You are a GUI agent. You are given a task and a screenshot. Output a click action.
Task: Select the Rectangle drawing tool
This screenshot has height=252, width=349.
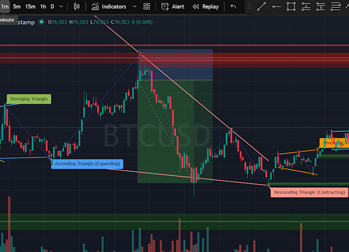(x=291, y=7)
